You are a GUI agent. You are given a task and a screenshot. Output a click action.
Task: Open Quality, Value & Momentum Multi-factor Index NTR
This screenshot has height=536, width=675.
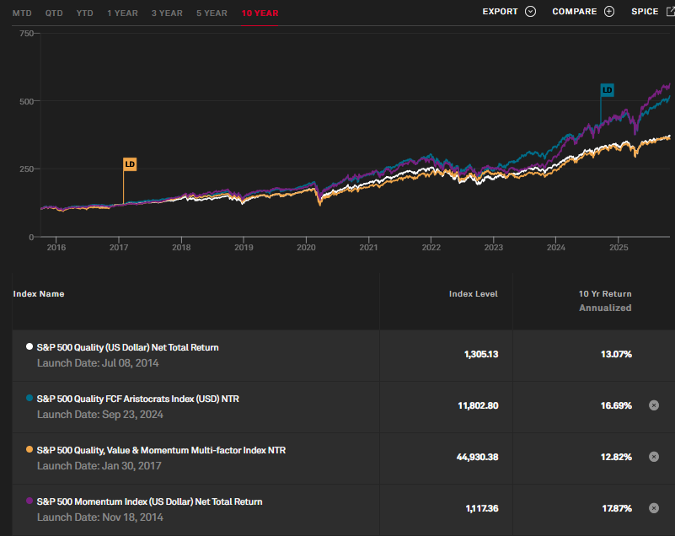pos(162,450)
